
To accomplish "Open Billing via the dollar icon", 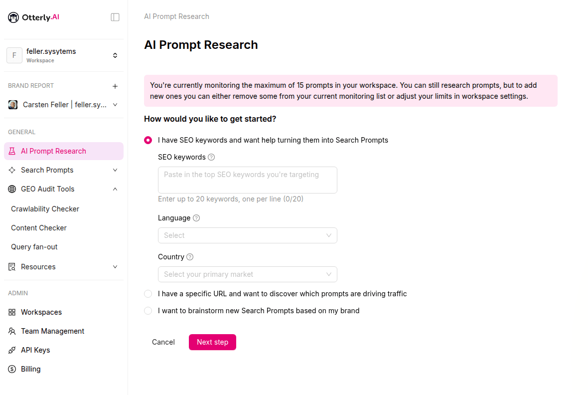I will click(x=12, y=369).
